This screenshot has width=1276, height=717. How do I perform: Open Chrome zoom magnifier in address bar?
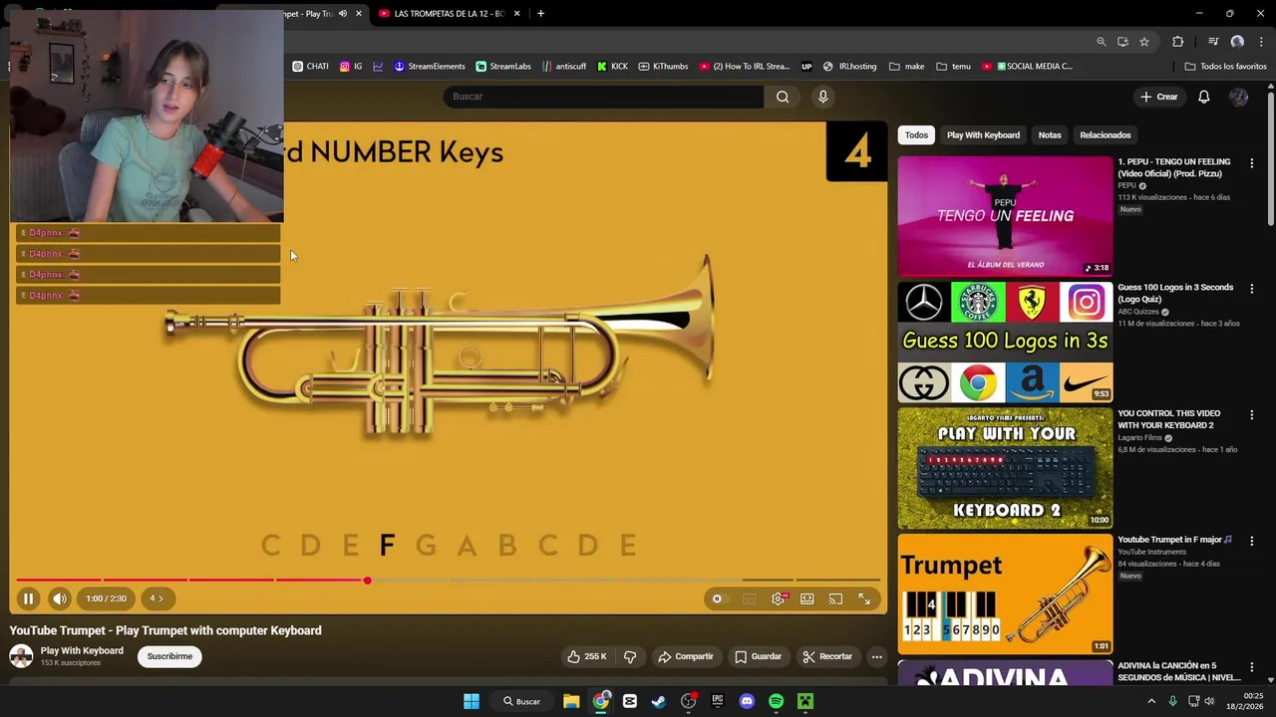(1101, 42)
